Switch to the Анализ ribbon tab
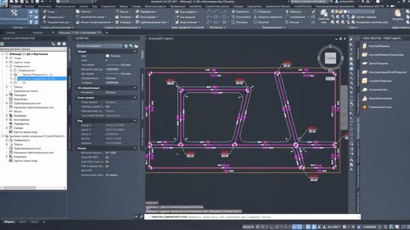Screen dimensions: 410x230 click(x=84, y=6)
